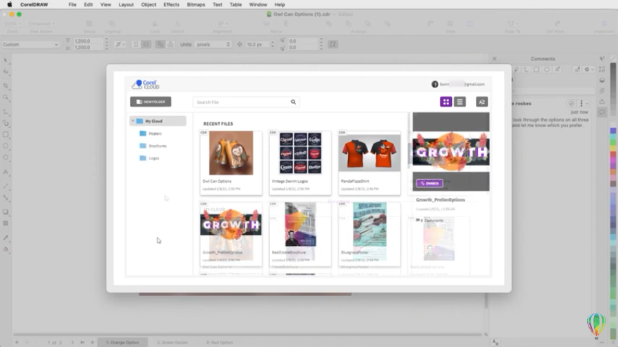
Task: Select portrait page orientation
Action: coord(136,45)
